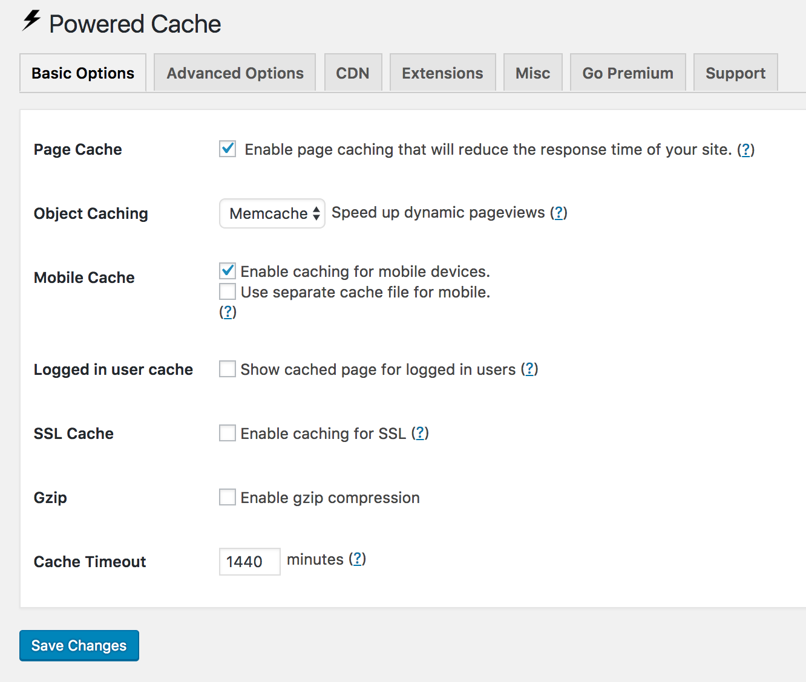
Task: Open the Object Caching Memcache dropdown
Action: click(272, 213)
